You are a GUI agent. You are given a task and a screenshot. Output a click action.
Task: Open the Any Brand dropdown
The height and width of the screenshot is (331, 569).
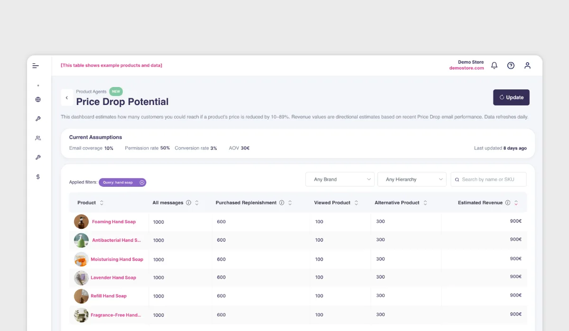coord(340,179)
